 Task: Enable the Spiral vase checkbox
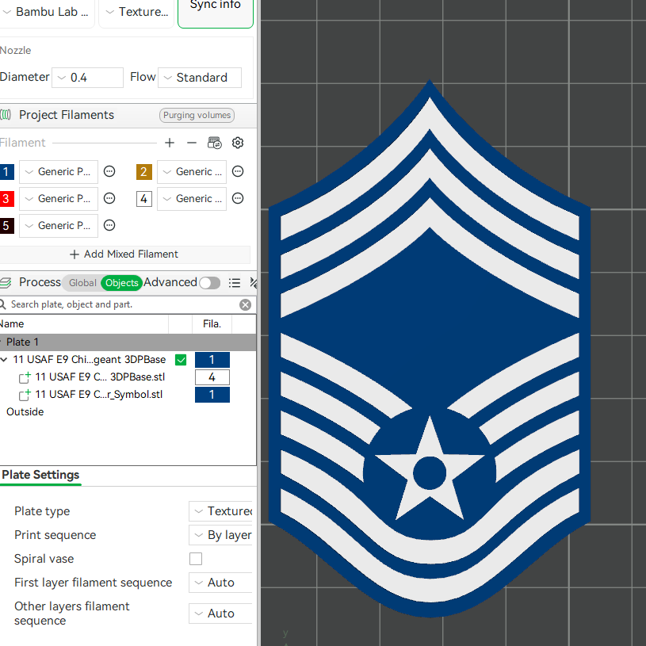(x=196, y=559)
